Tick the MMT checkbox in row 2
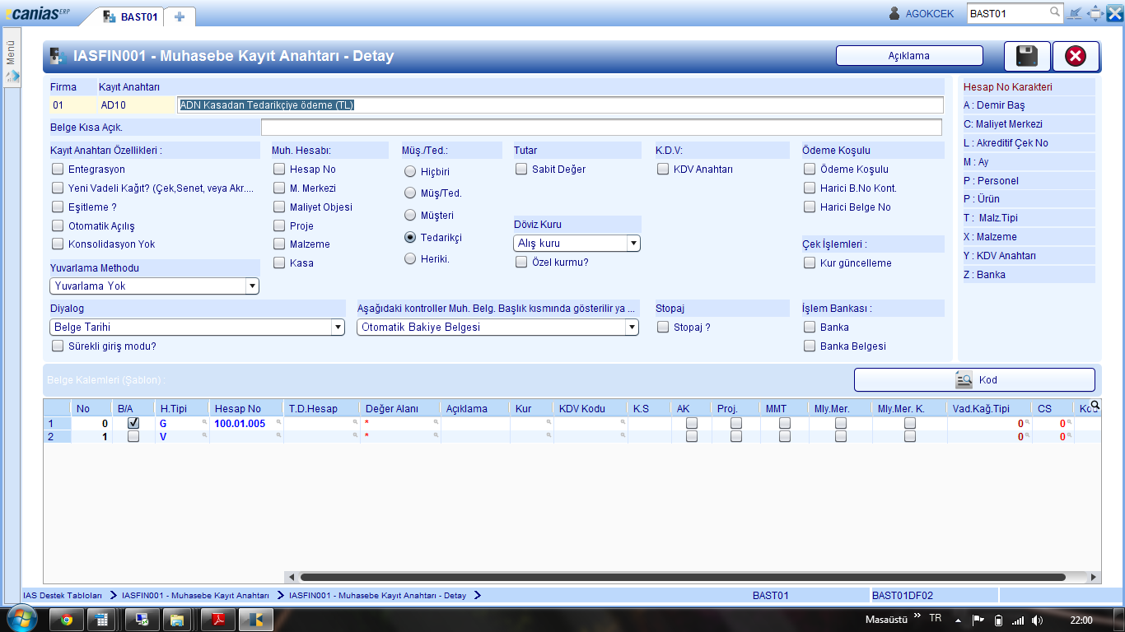 pyautogui.click(x=785, y=437)
